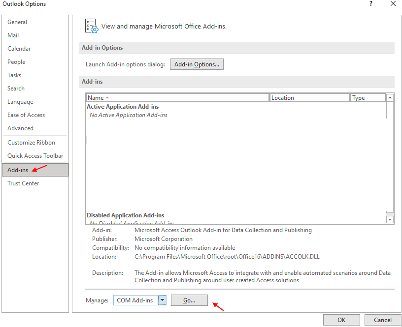Click the list scroll down arrow

point(390,219)
